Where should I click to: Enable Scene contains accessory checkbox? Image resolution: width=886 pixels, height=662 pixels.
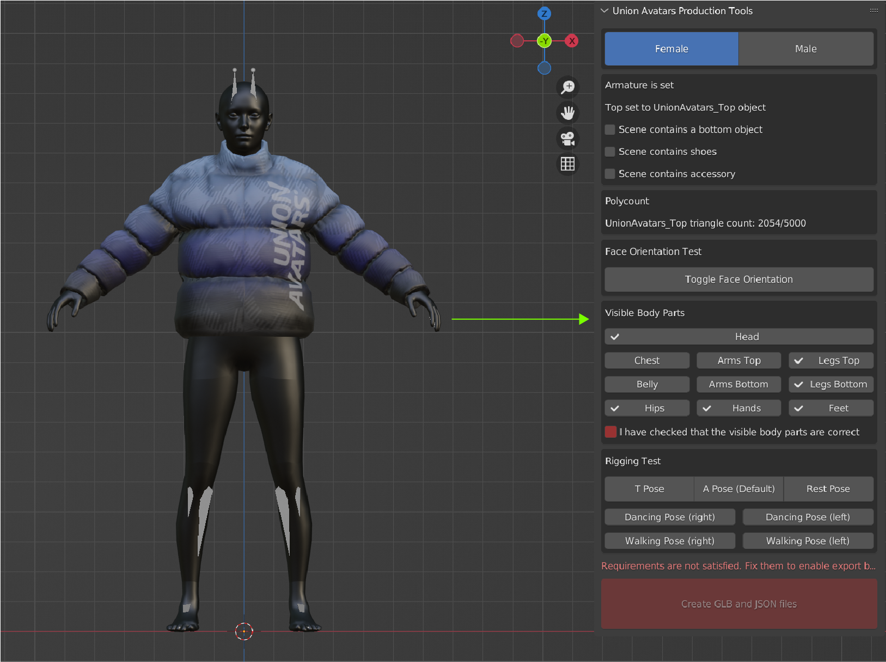tap(610, 174)
